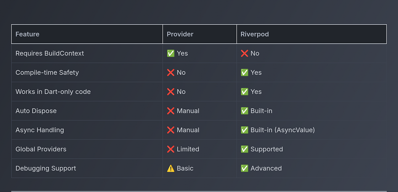Click green check beside Built-in (AsyncValue)
398x192 pixels.
[x=244, y=130]
